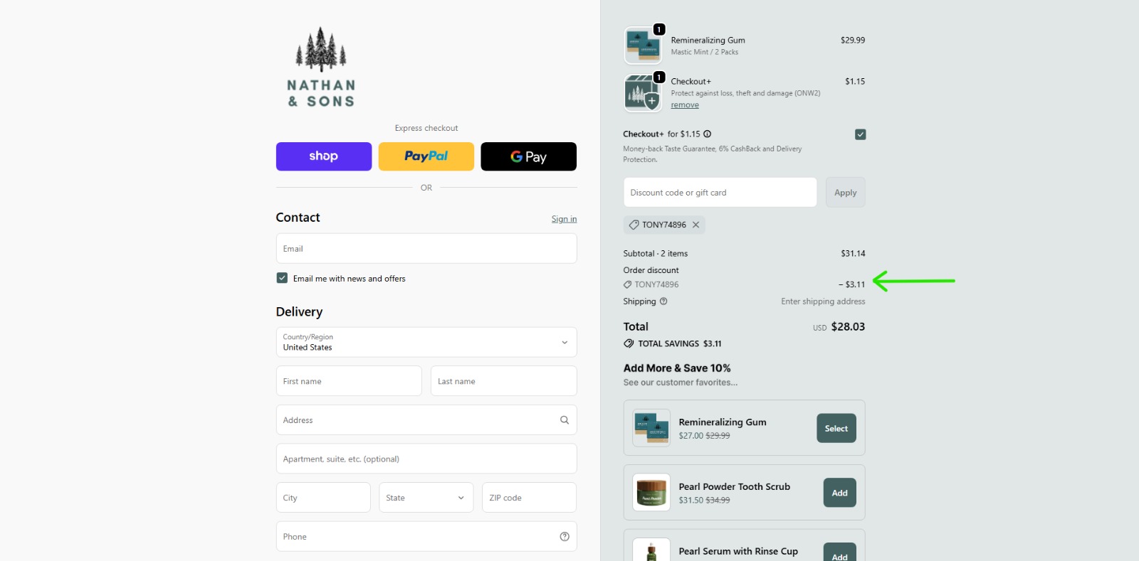
Task: Click the search icon in the Address field
Action: click(x=565, y=420)
